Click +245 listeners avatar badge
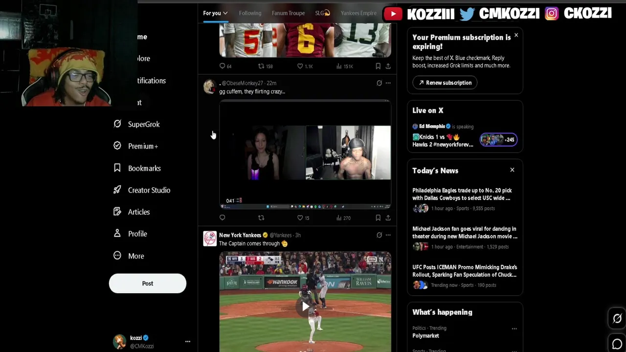This screenshot has width=626, height=352. tap(498, 140)
